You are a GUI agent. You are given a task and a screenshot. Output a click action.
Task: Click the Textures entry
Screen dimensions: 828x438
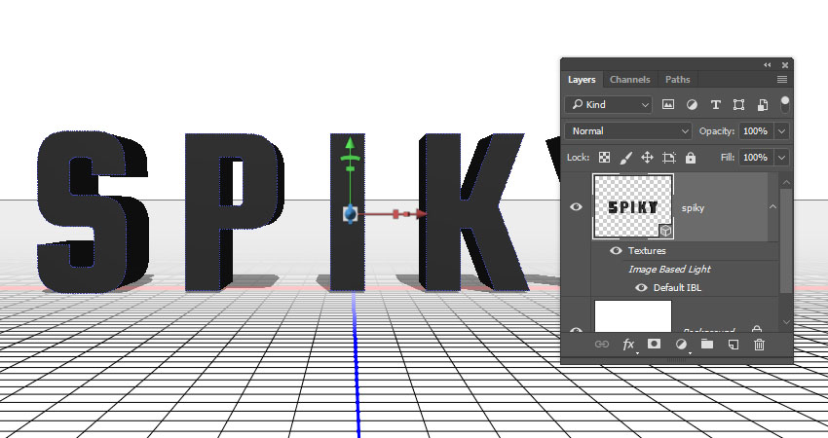[x=647, y=251]
